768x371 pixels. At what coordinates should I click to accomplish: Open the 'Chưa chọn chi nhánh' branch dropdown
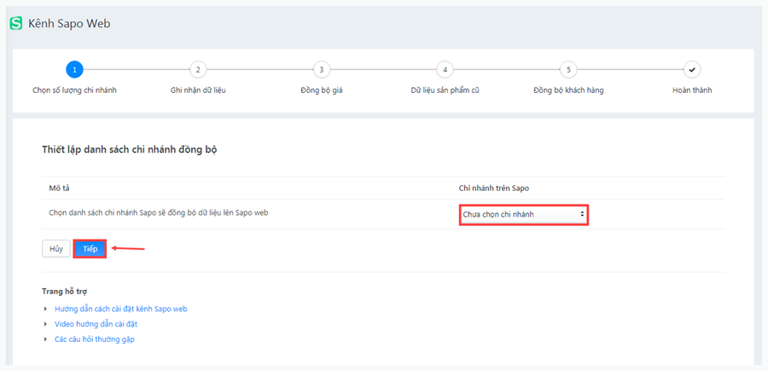[x=524, y=214]
